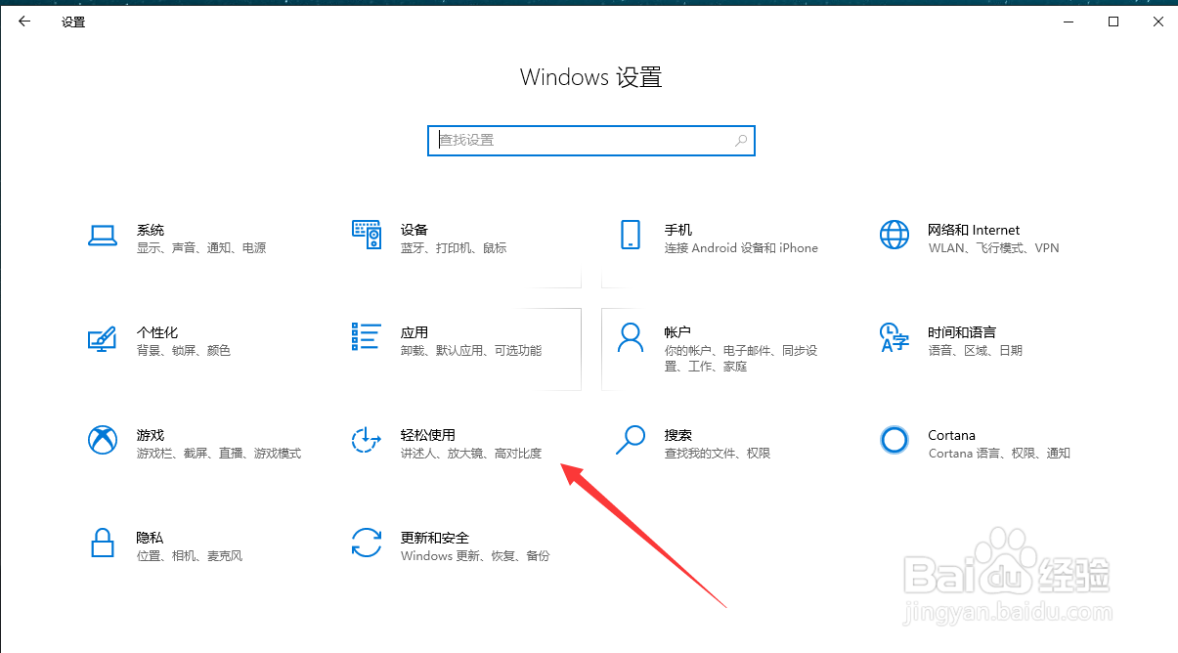This screenshot has width=1178, height=653.
Task: Open the 更新和安全 category title
Action: (435, 538)
